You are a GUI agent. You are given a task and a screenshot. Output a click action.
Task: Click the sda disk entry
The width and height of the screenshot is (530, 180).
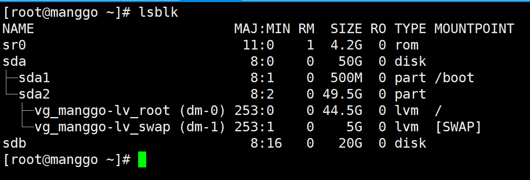coord(14,62)
